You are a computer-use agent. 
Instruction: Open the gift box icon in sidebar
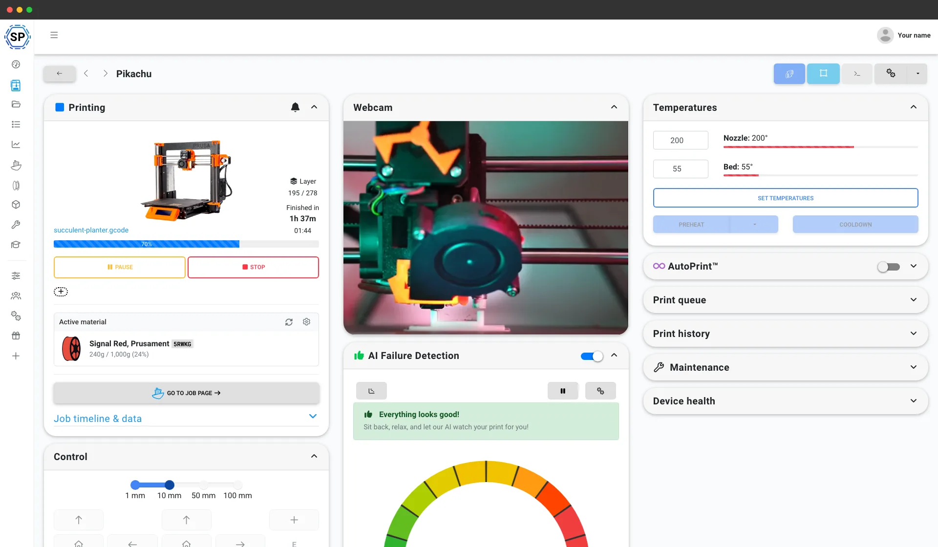click(x=16, y=336)
